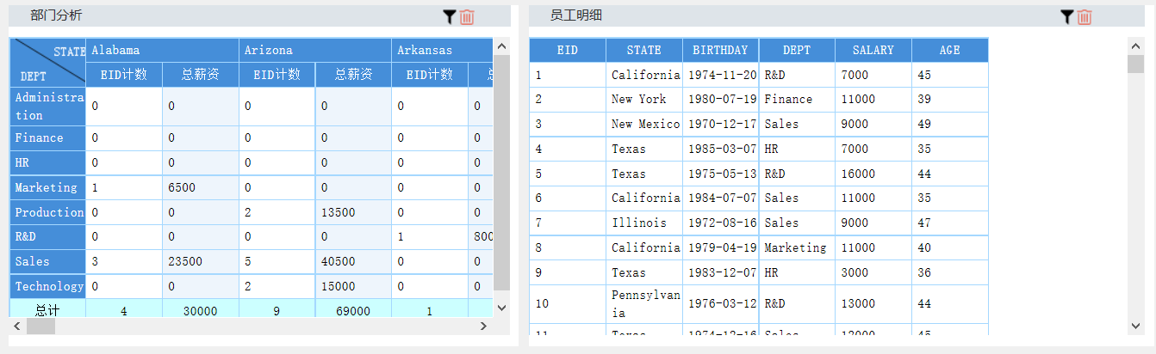The height and width of the screenshot is (354, 1156).
Task: Select the EID column header
Action: (x=568, y=50)
